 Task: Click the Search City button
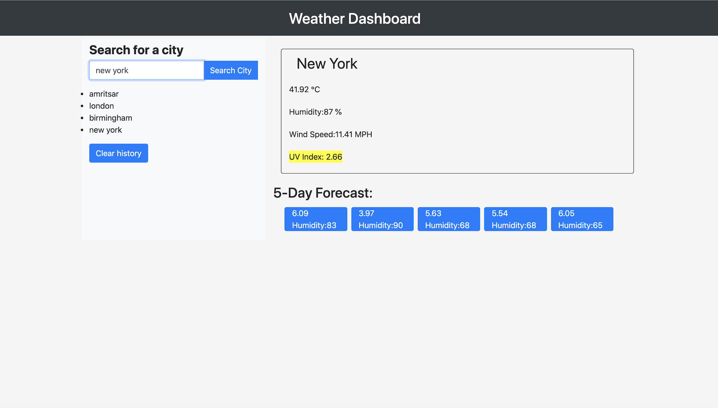(231, 70)
